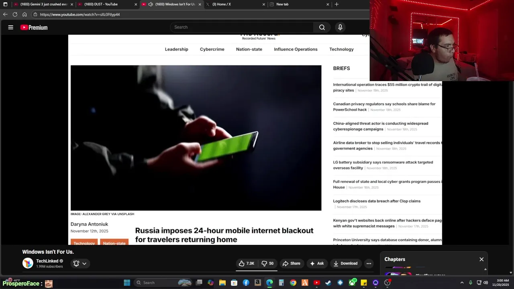Screen dimensions: 514x289
Task: Go back with browser back arrow
Action: [x=5, y=14]
